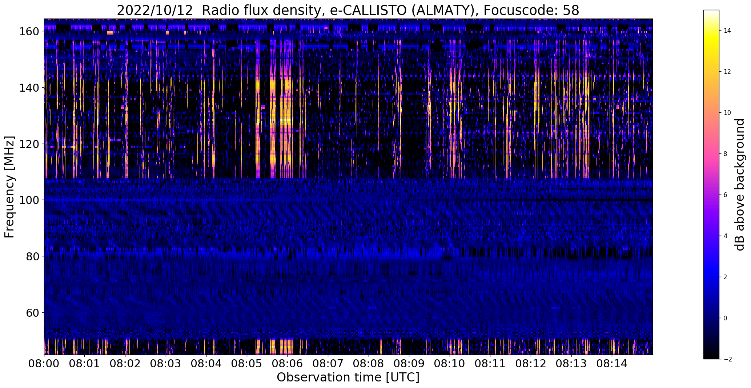Click the 08:09 time tick label
Viewport: 751px width, 388px height.
pyautogui.click(x=409, y=363)
